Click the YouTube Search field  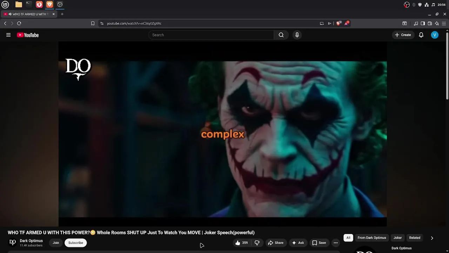pyautogui.click(x=211, y=35)
